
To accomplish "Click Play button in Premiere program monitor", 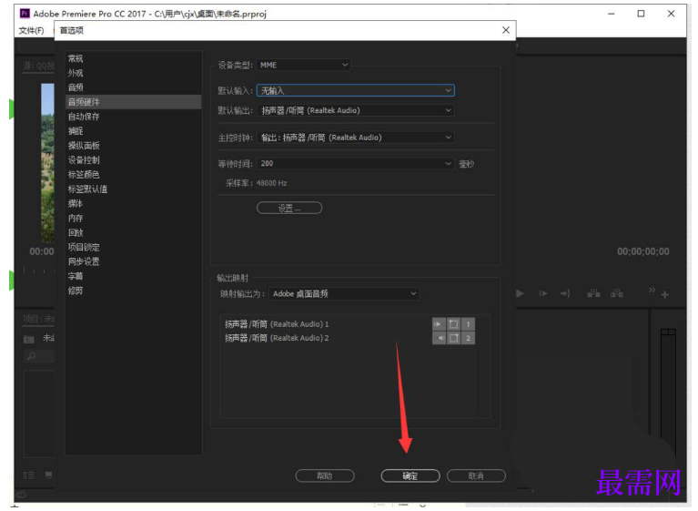I will (520, 293).
